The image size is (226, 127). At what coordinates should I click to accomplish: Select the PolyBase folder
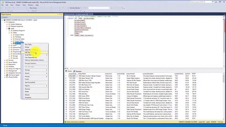point(11,67)
